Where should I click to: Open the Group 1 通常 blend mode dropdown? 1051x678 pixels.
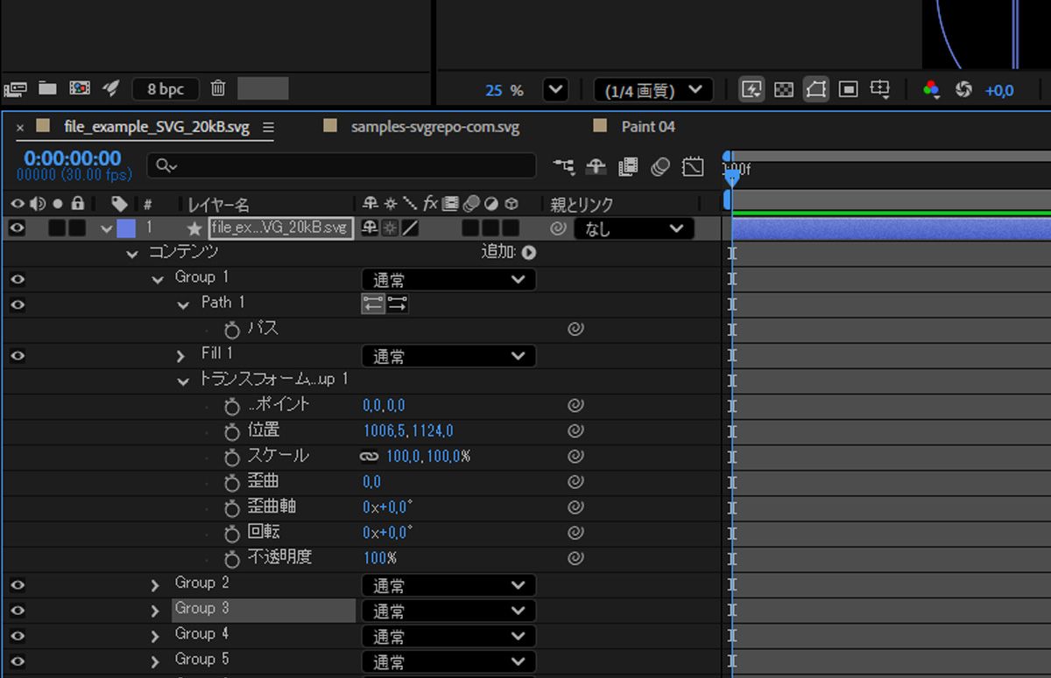click(448, 280)
